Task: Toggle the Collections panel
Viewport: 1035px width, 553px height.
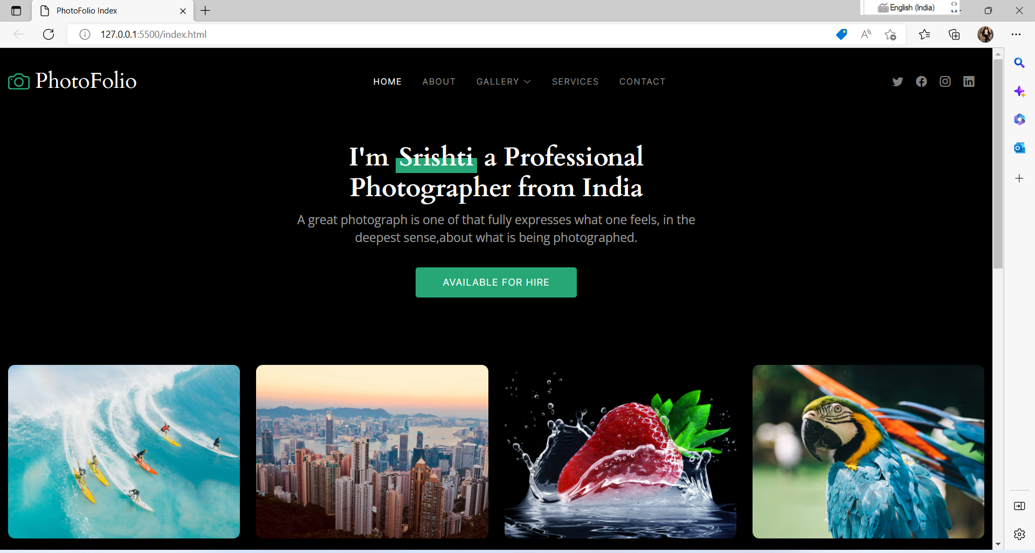Action: pyautogui.click(x=955, y=34)
